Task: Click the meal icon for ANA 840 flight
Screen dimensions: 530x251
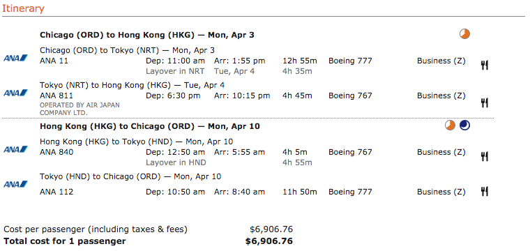Action: 485,156
